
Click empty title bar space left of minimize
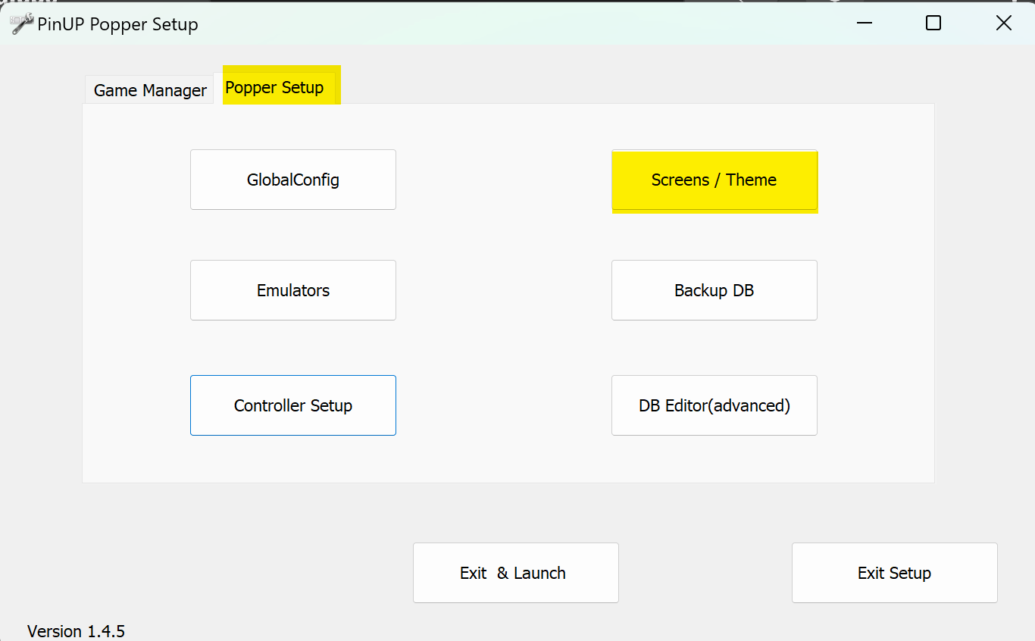(530, 23)
